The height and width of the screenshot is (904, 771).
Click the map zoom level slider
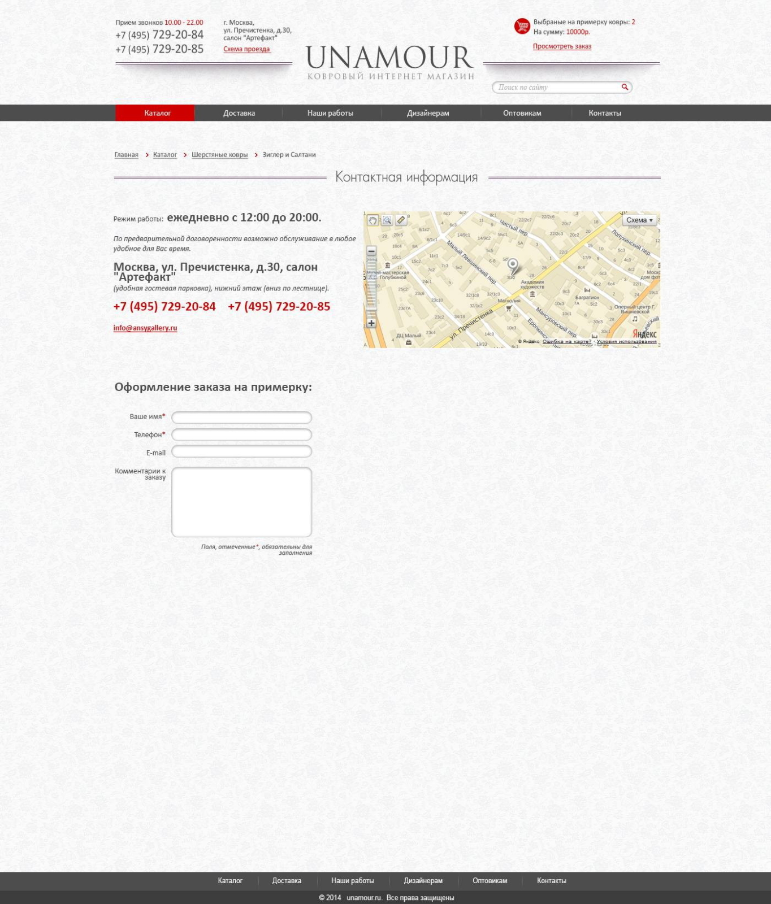pos(371,287)
